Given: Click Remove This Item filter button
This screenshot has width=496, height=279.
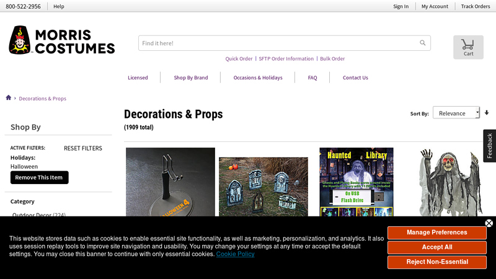Looking at the screenshot, I should 39,177.
